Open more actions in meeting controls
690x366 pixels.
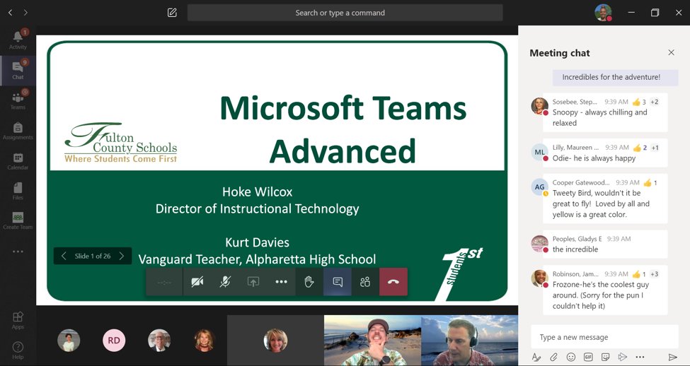click(x=281, y=282)
